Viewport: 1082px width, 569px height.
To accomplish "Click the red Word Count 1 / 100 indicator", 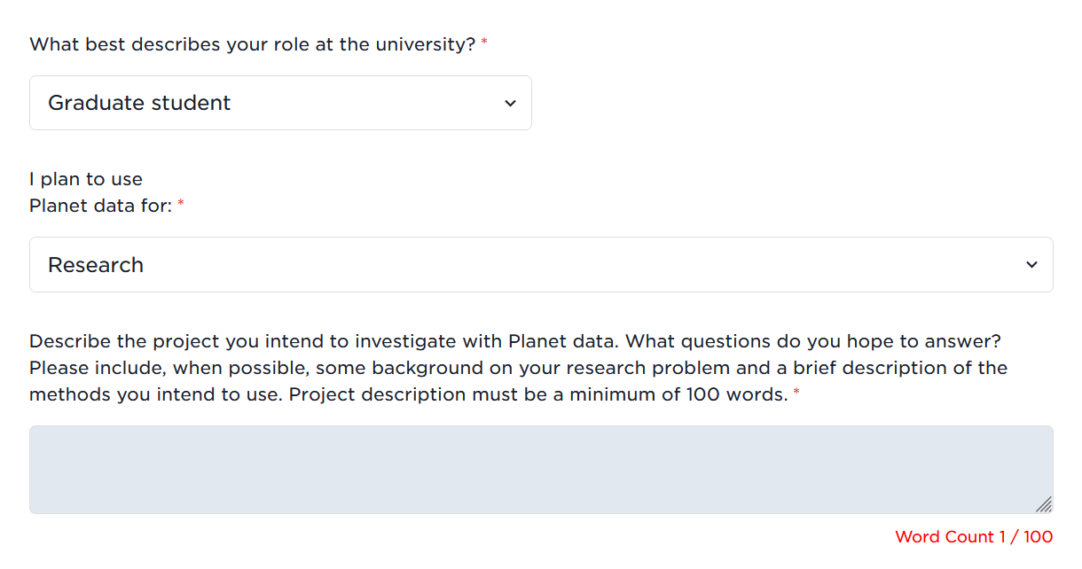I will pos(974,536).
